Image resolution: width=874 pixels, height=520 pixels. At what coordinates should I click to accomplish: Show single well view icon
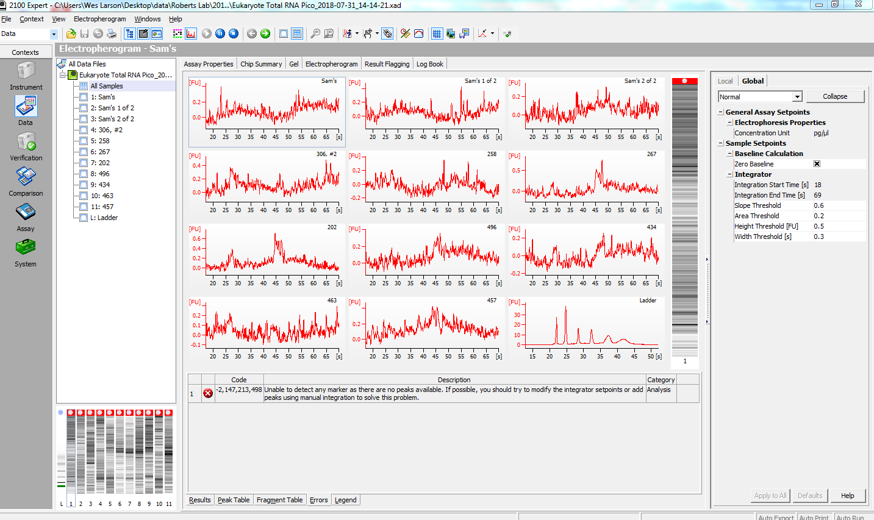(284, 34)
